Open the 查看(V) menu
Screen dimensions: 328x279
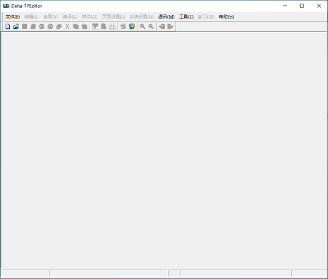point(50,17)
